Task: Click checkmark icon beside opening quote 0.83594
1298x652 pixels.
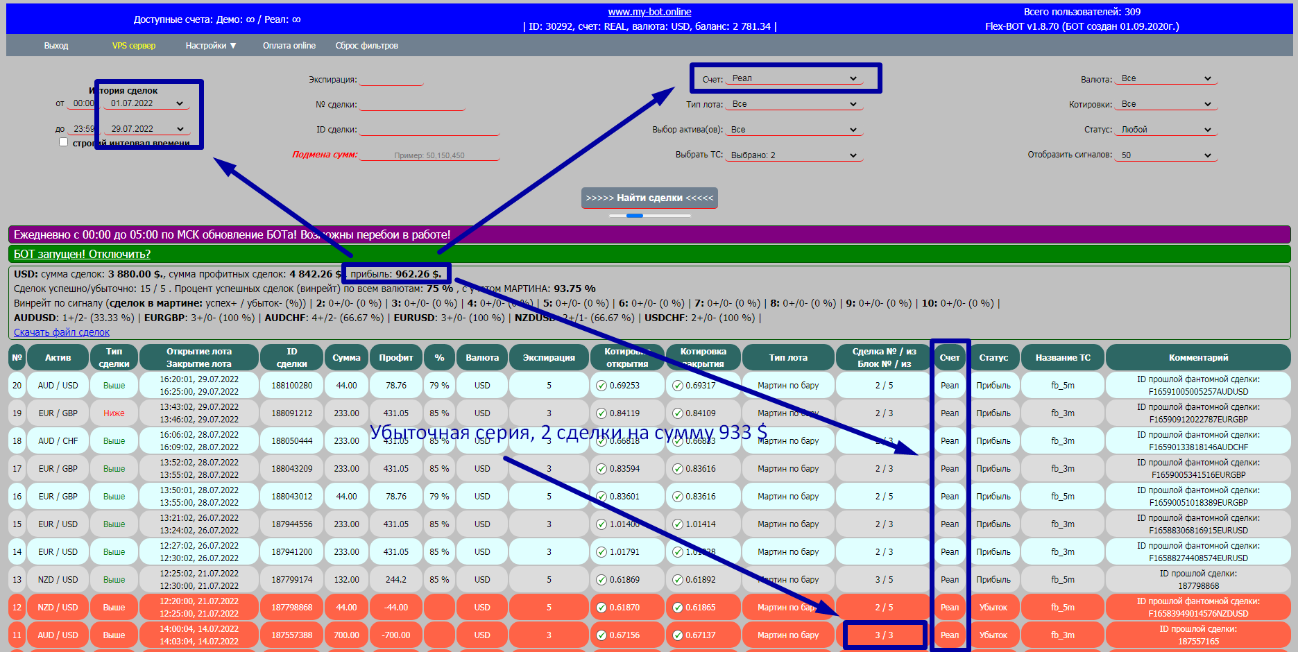Action: (x=601, y=469)
